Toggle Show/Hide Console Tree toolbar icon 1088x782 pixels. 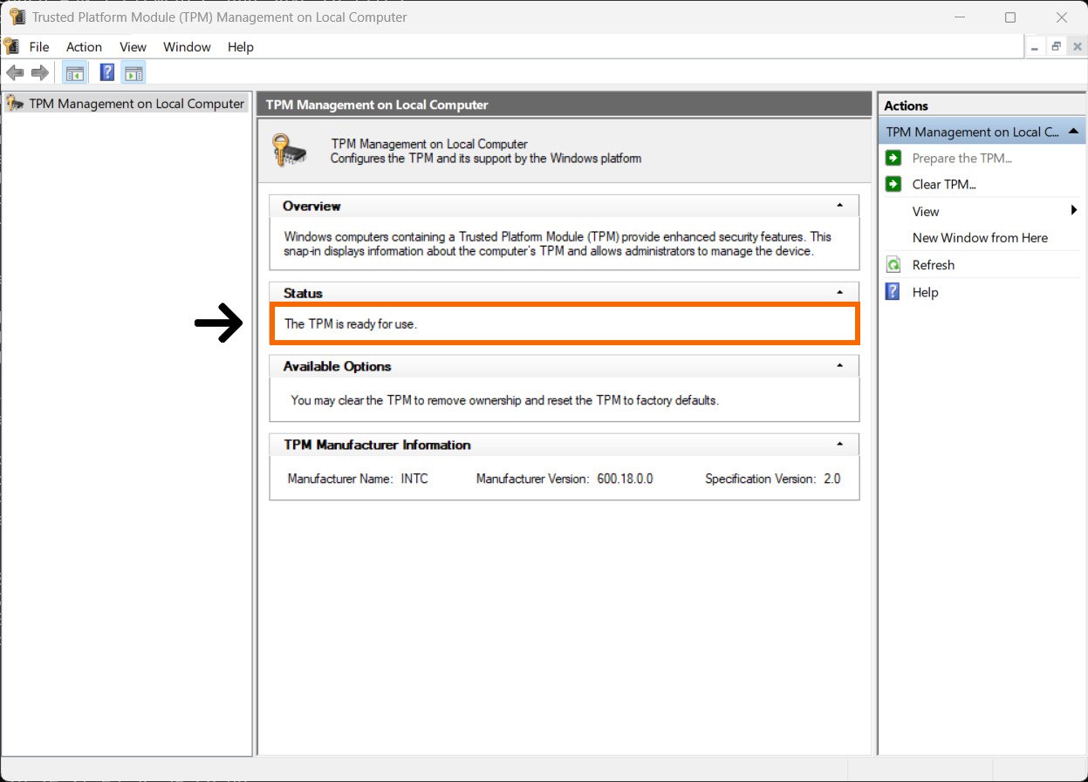[x=75, y=72]
